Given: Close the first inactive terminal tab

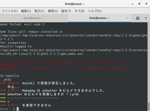Looking at the screenshot, I should point(62,18).
